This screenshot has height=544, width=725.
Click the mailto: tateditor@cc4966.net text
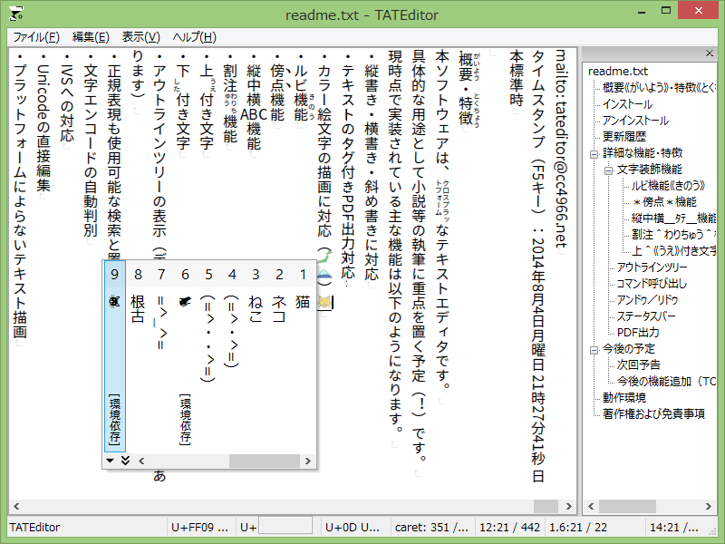(561, 148)
